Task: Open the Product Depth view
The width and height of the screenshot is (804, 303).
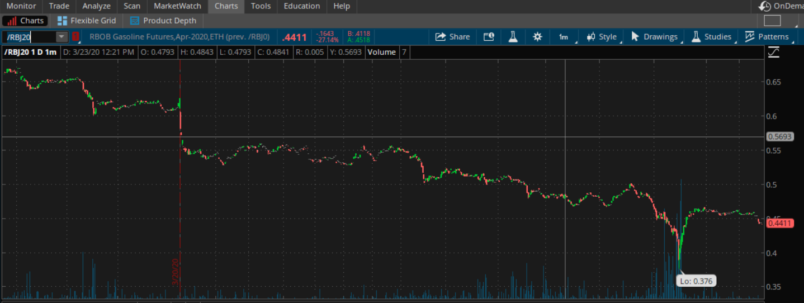Action: [163, 21]
